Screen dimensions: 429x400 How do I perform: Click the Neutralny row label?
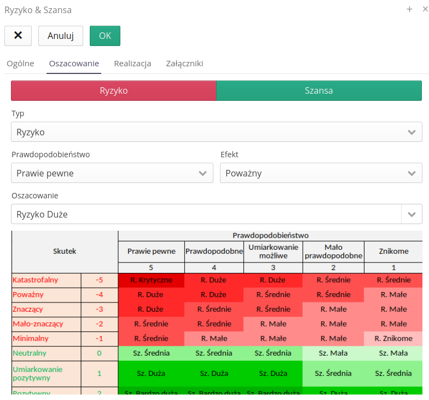tap(29, 353)
